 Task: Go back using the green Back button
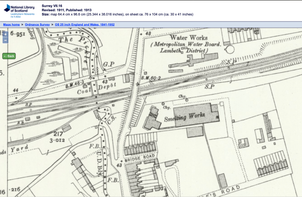coord(9,56)
